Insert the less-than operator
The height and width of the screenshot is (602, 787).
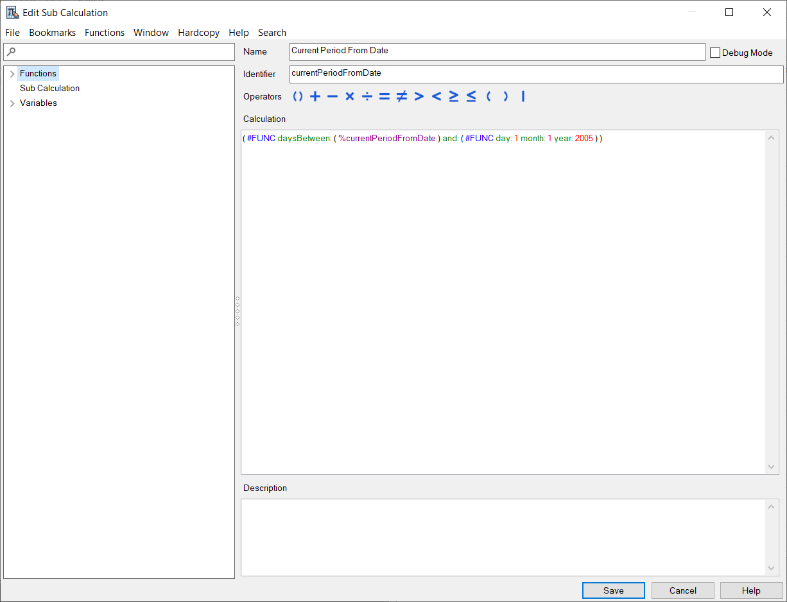click(437, 96)
